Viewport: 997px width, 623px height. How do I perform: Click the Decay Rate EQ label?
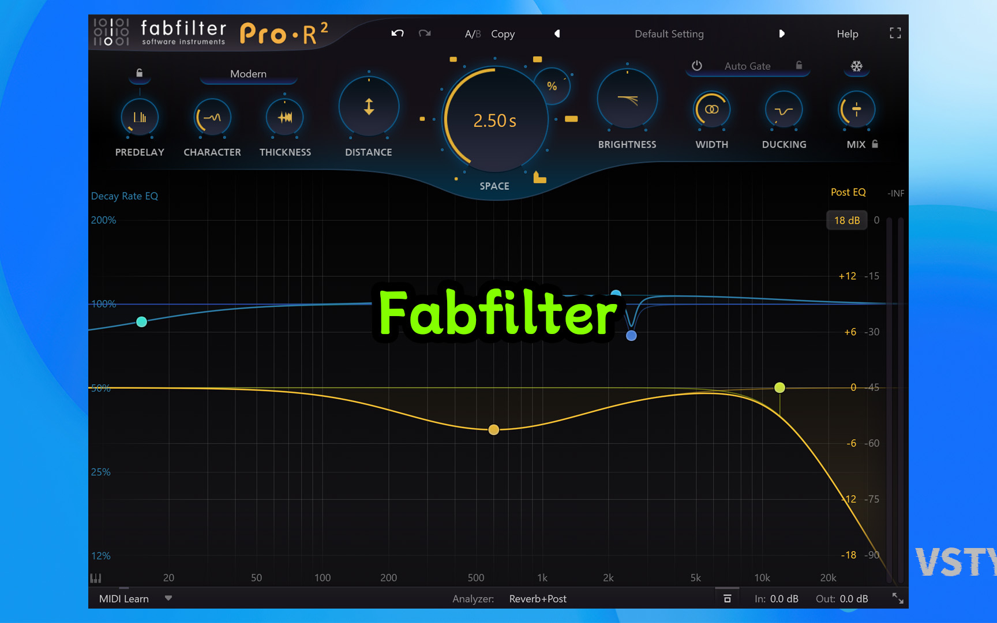[x=125, y=196]
